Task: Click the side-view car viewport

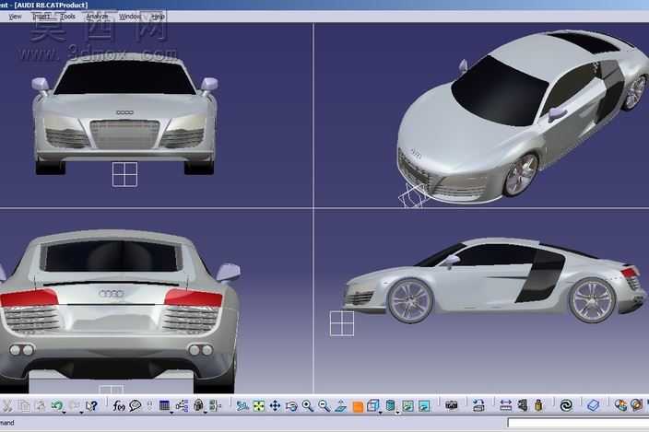Action: [x=482, y=301]
